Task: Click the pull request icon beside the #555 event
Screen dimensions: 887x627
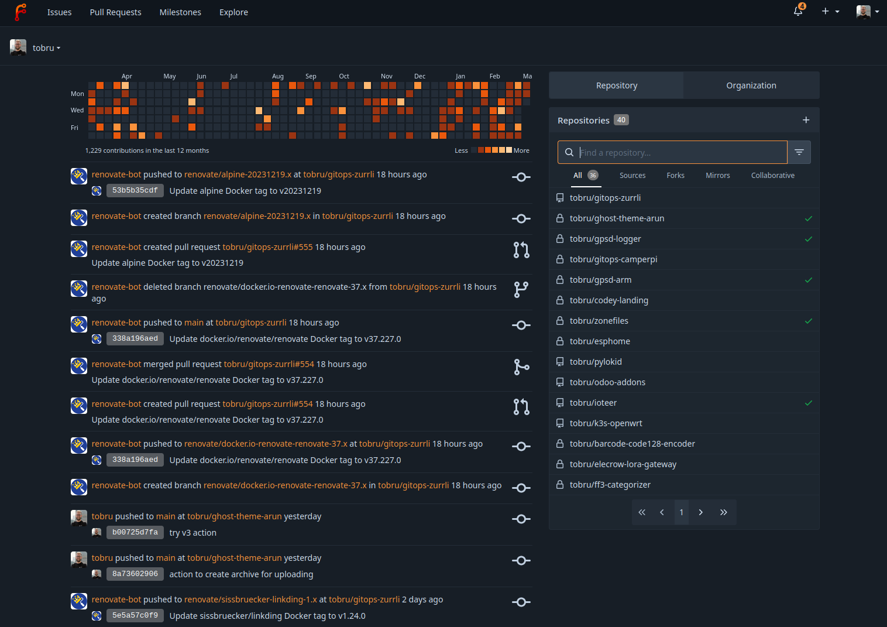Action: point(521,249)
